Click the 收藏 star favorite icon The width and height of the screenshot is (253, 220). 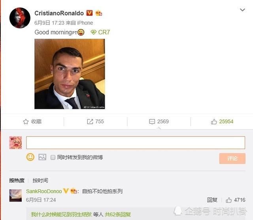click(26, 121)
